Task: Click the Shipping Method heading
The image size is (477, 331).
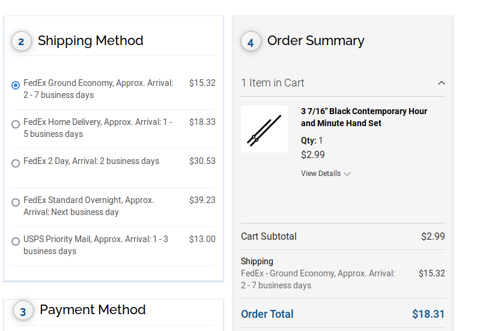Action: pyautogui.click(x=91, y=41)
